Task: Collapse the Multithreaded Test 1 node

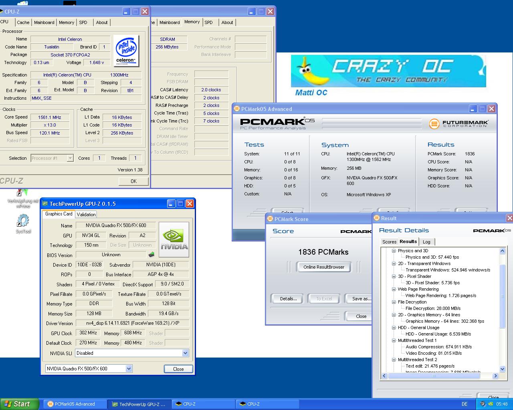Action: 394,340
